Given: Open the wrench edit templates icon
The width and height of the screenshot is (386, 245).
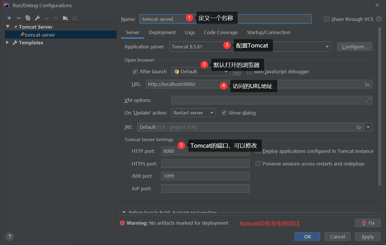Looking at the screenshot, I should 37,18.
